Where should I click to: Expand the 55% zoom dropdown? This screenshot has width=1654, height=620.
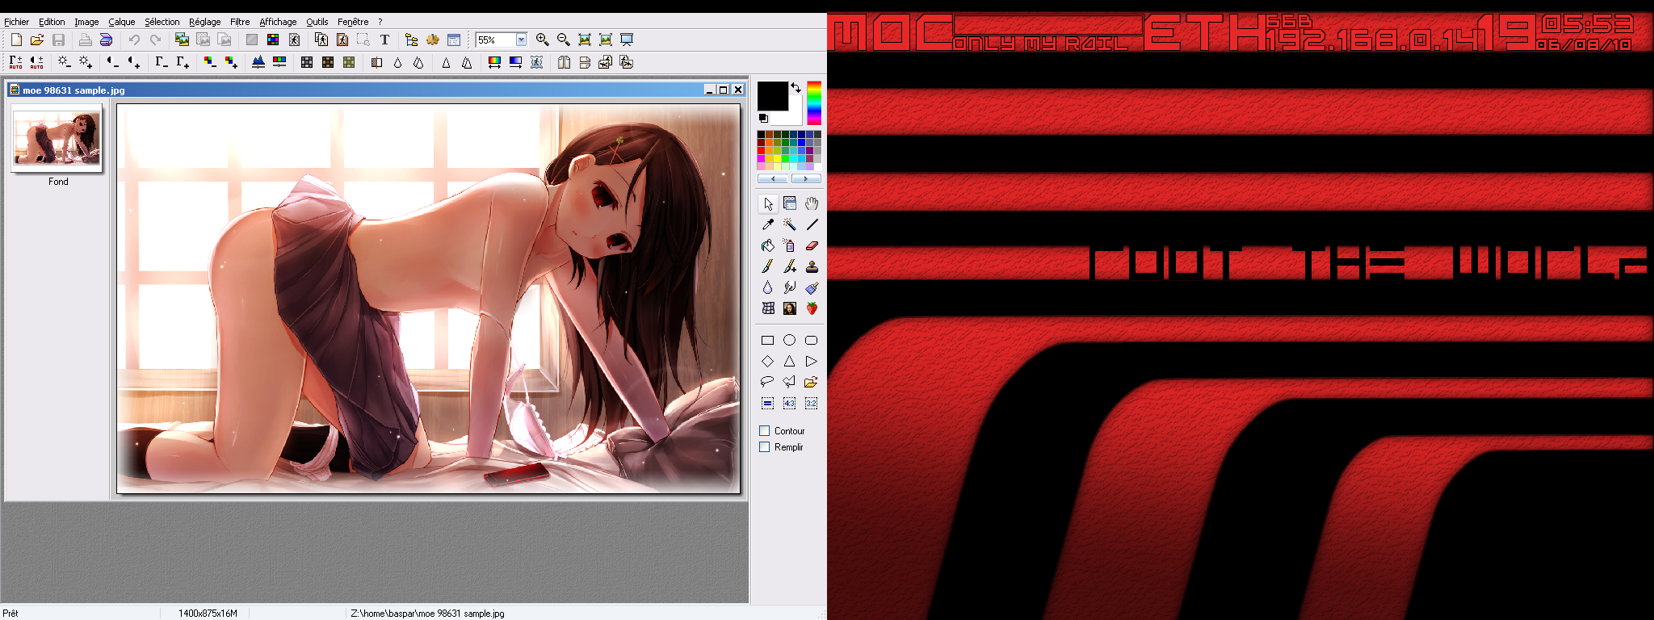pos(521,40)
